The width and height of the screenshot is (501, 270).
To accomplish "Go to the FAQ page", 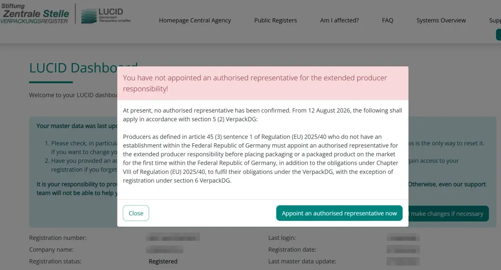I will click(x=387, y=20).
